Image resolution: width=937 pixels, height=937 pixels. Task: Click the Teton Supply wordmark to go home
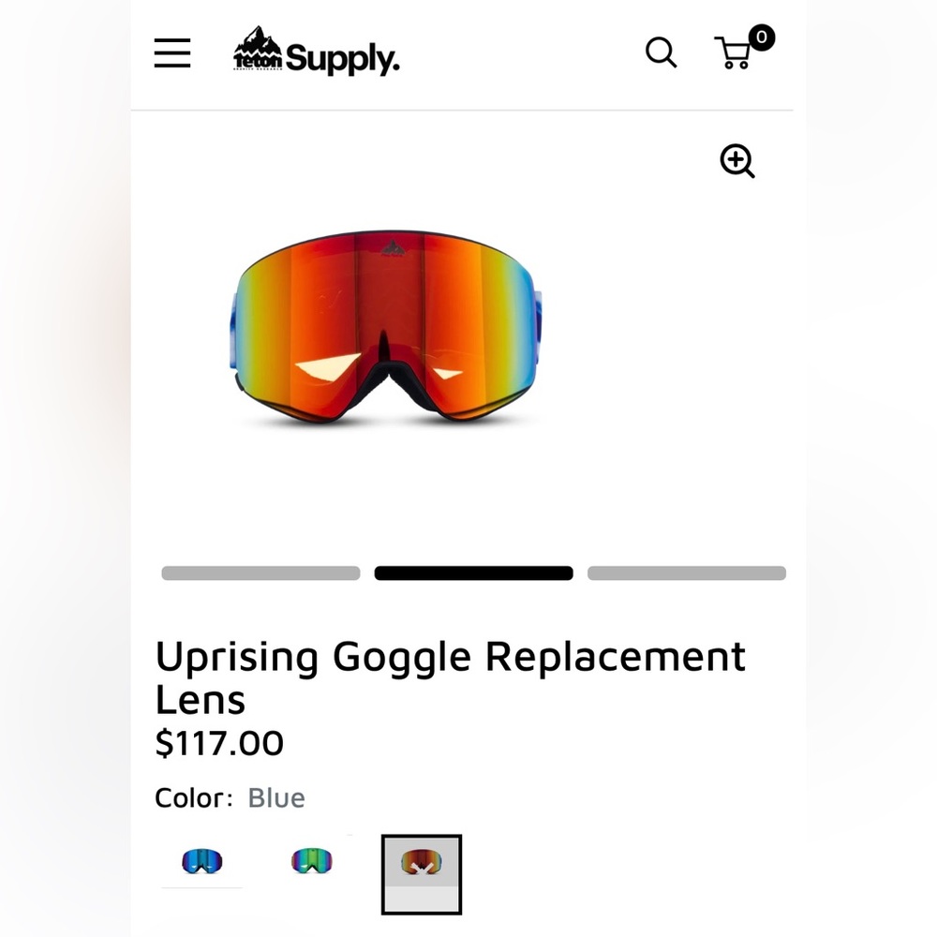click(344, 58)
